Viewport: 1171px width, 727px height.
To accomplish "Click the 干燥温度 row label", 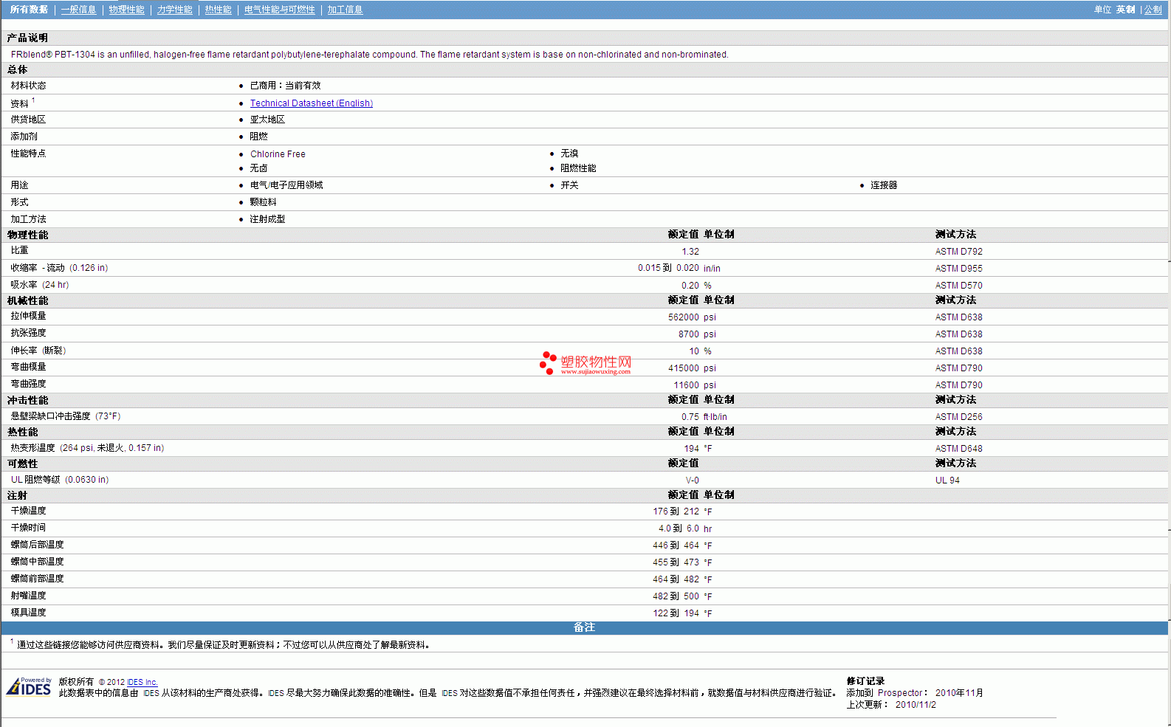I will click(x=28, y=511).
